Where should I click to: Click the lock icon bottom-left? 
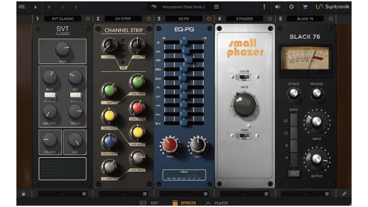click(24, 193)
